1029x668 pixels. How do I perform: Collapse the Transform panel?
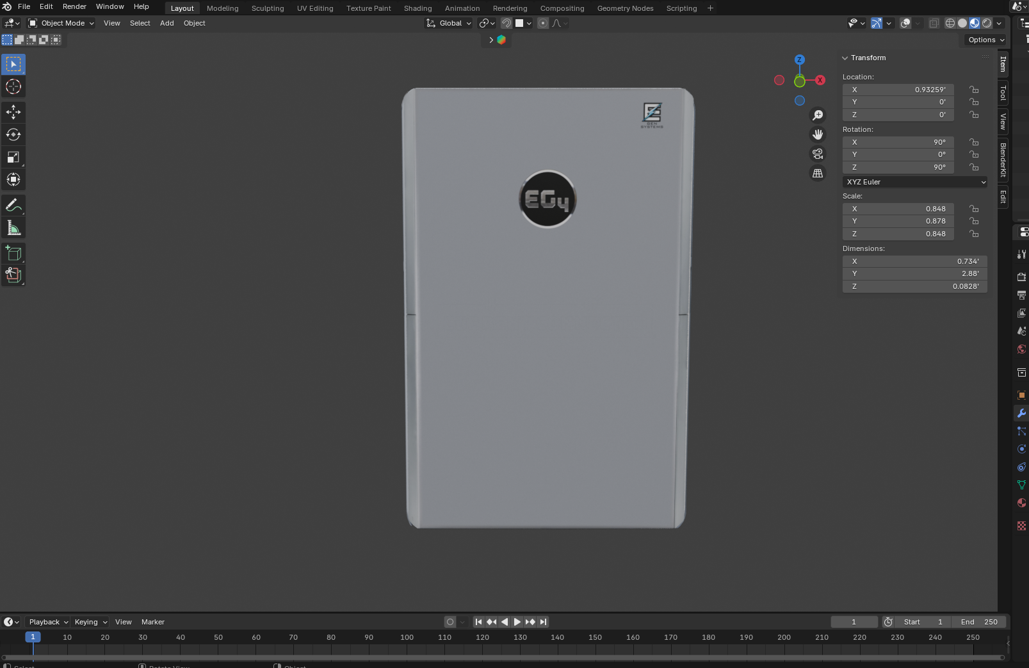(864, 58)
